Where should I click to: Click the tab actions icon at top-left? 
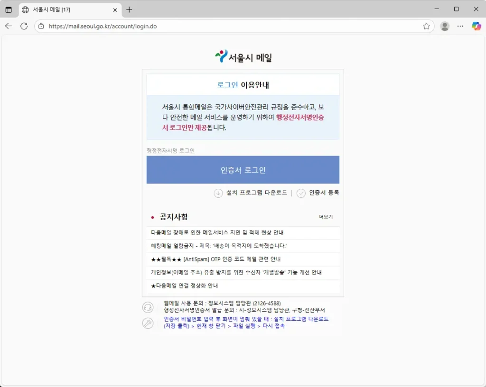coord(9,9)
